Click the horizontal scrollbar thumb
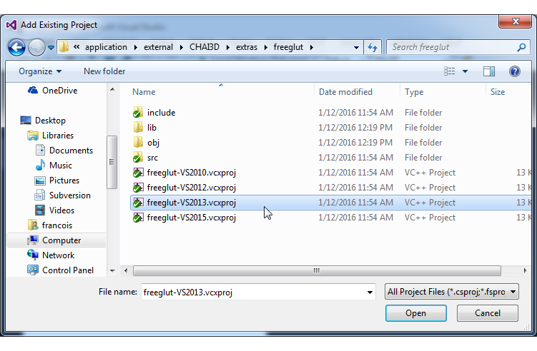Image resolution: width=537 pixels, height=351 pixels. [317, 270]
